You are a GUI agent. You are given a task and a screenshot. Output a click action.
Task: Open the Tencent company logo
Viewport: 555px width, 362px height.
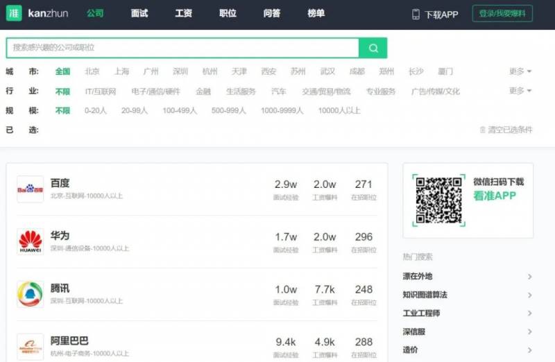click(x=31, y=294)
